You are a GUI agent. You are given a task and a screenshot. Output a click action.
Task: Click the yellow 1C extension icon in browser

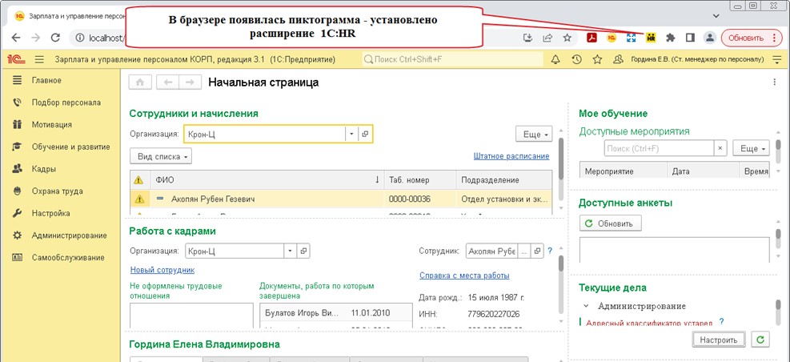pyautogui.click(x=612, y=38)
